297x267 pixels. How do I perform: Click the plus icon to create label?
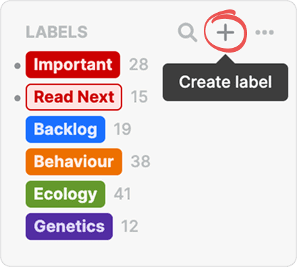(225, 32)
